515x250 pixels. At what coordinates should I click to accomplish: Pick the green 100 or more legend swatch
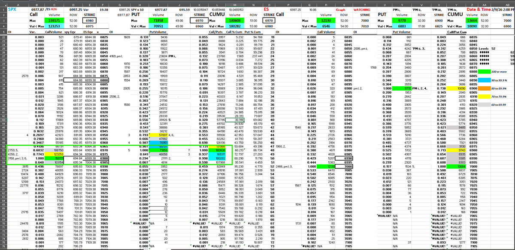[484, 72]
